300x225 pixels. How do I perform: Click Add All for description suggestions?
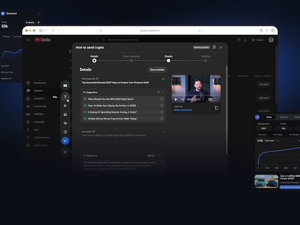click(x=151, y=155)
